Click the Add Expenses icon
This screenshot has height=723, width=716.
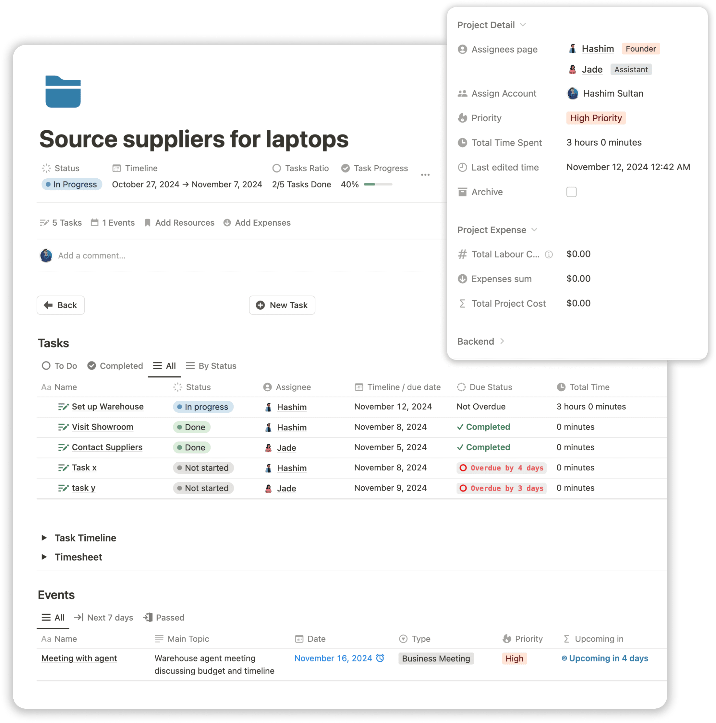[x=229, y=223]
